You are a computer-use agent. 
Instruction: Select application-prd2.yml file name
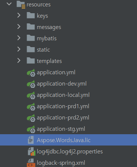tap(63, 118)
